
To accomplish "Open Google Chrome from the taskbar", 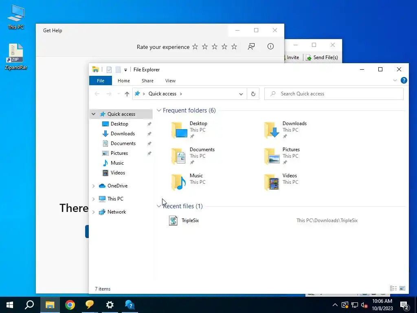I will [70, 305].
